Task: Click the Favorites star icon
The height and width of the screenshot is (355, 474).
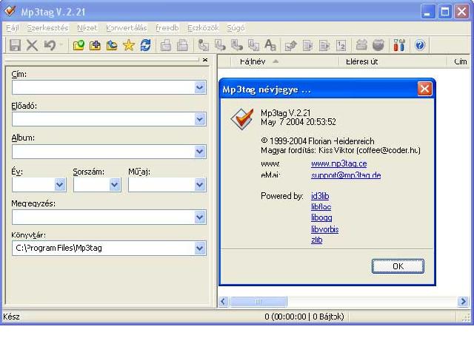Action: point(129,45)
